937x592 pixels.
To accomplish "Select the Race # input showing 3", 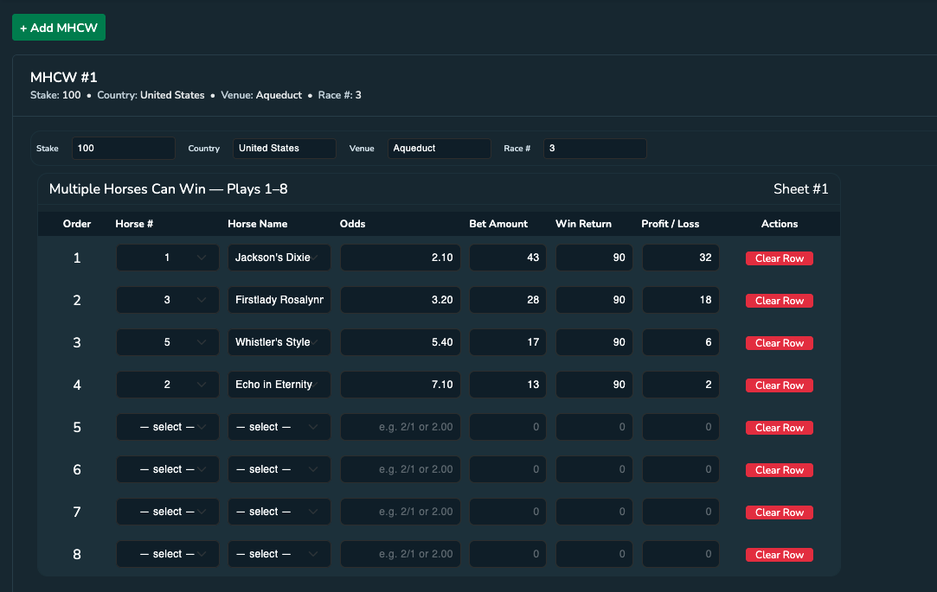I will (x=594, y=148).
